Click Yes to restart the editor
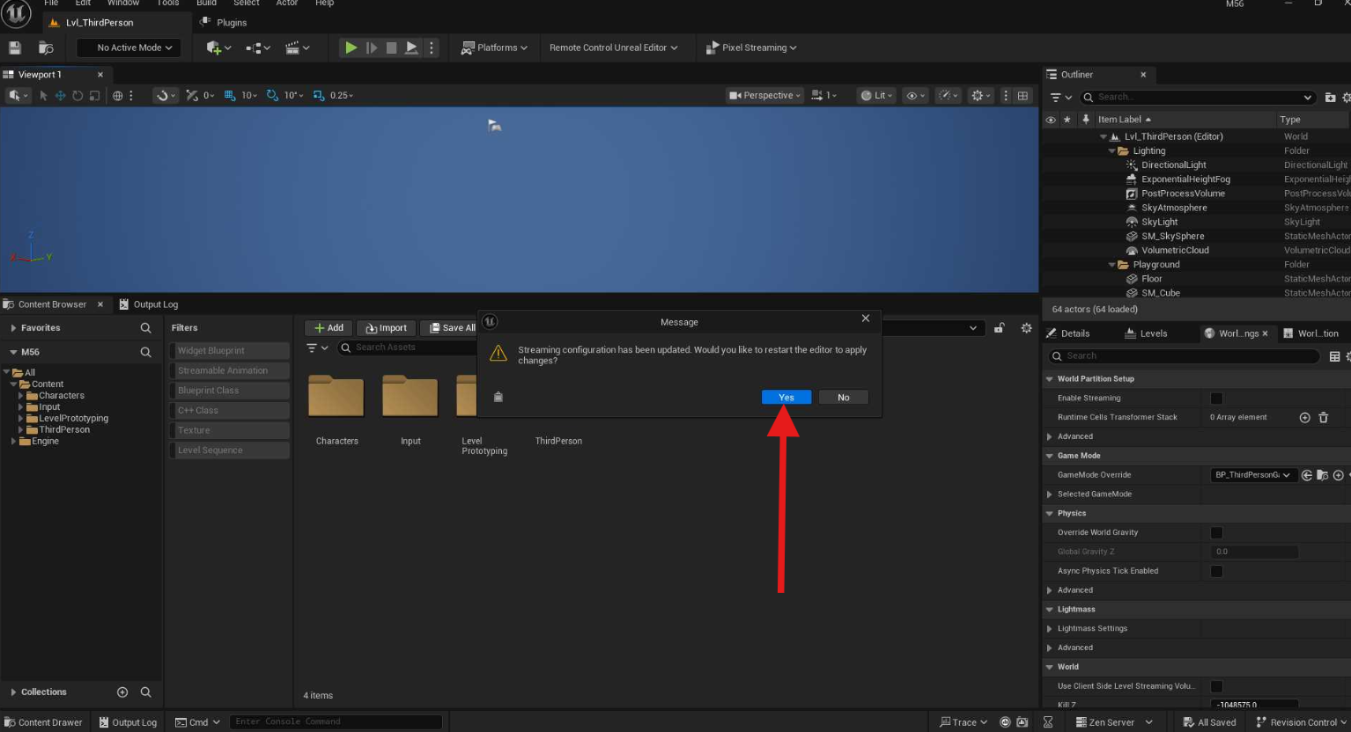The width and height of the screenshot is (1351, 732). (786, 398)
